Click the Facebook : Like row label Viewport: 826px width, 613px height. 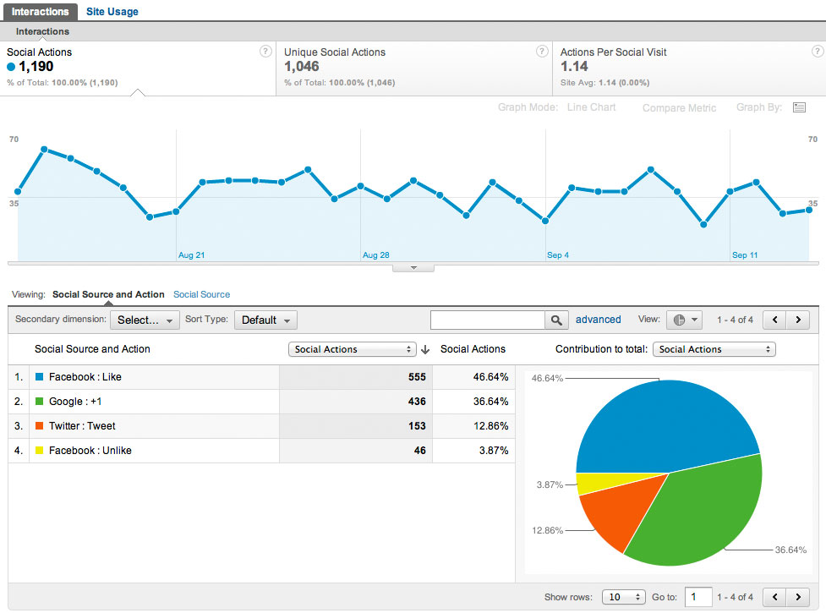pos(85,376)
